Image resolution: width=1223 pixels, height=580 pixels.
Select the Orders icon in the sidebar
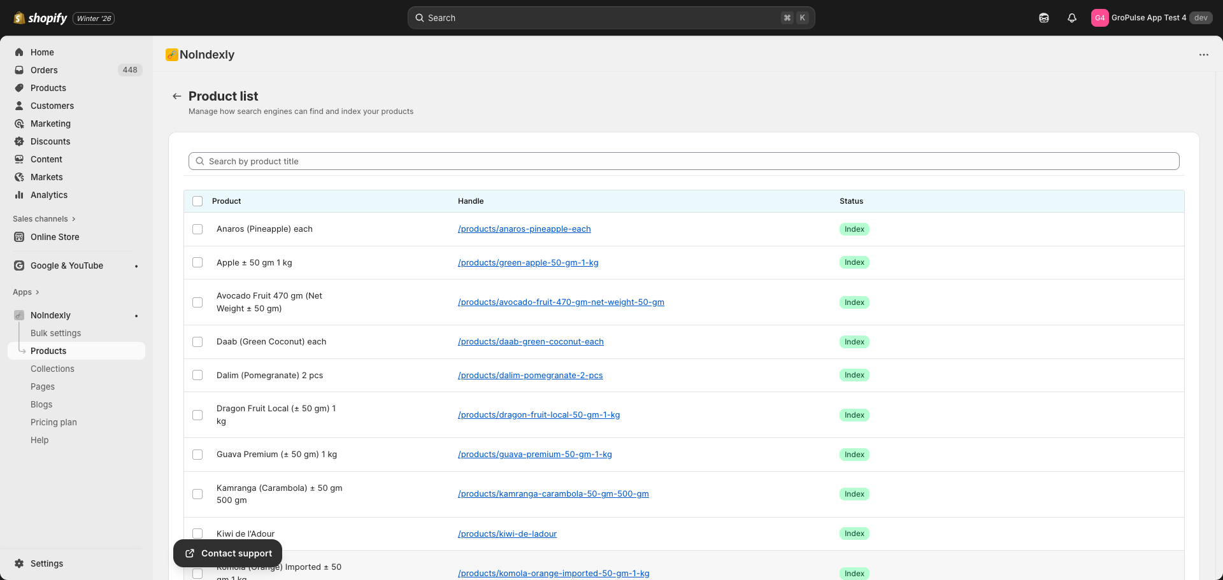pos(19,70)
